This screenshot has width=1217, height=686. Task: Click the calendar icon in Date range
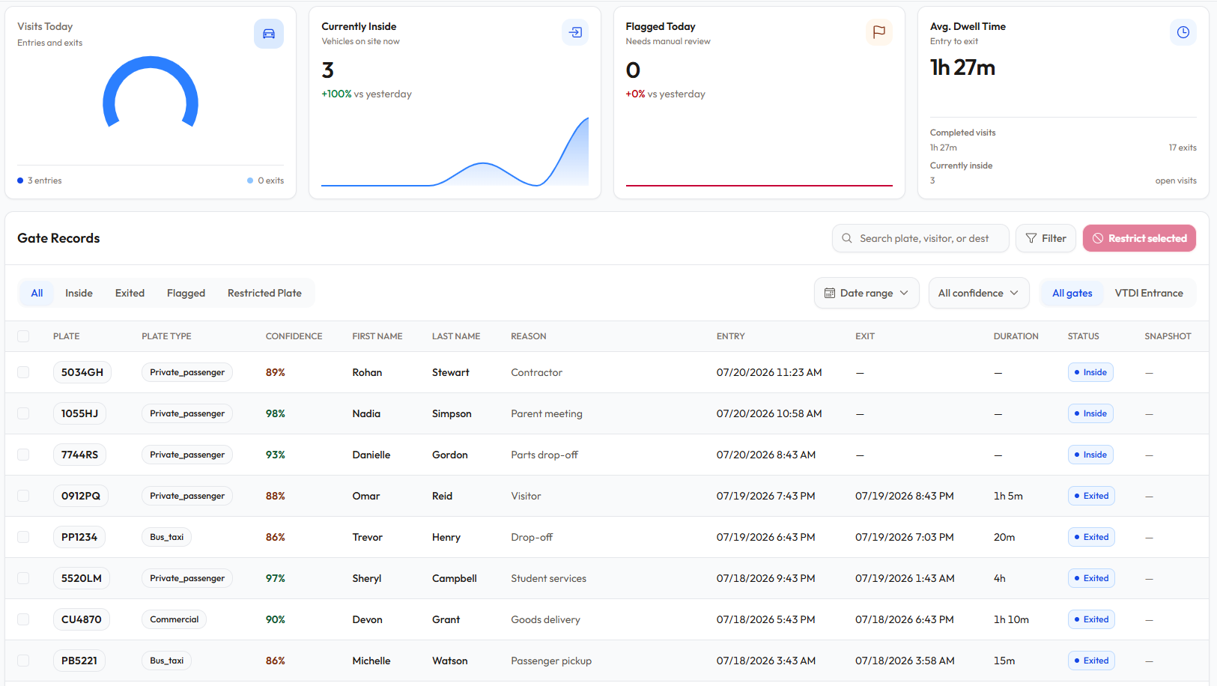[x=830, y=293]
